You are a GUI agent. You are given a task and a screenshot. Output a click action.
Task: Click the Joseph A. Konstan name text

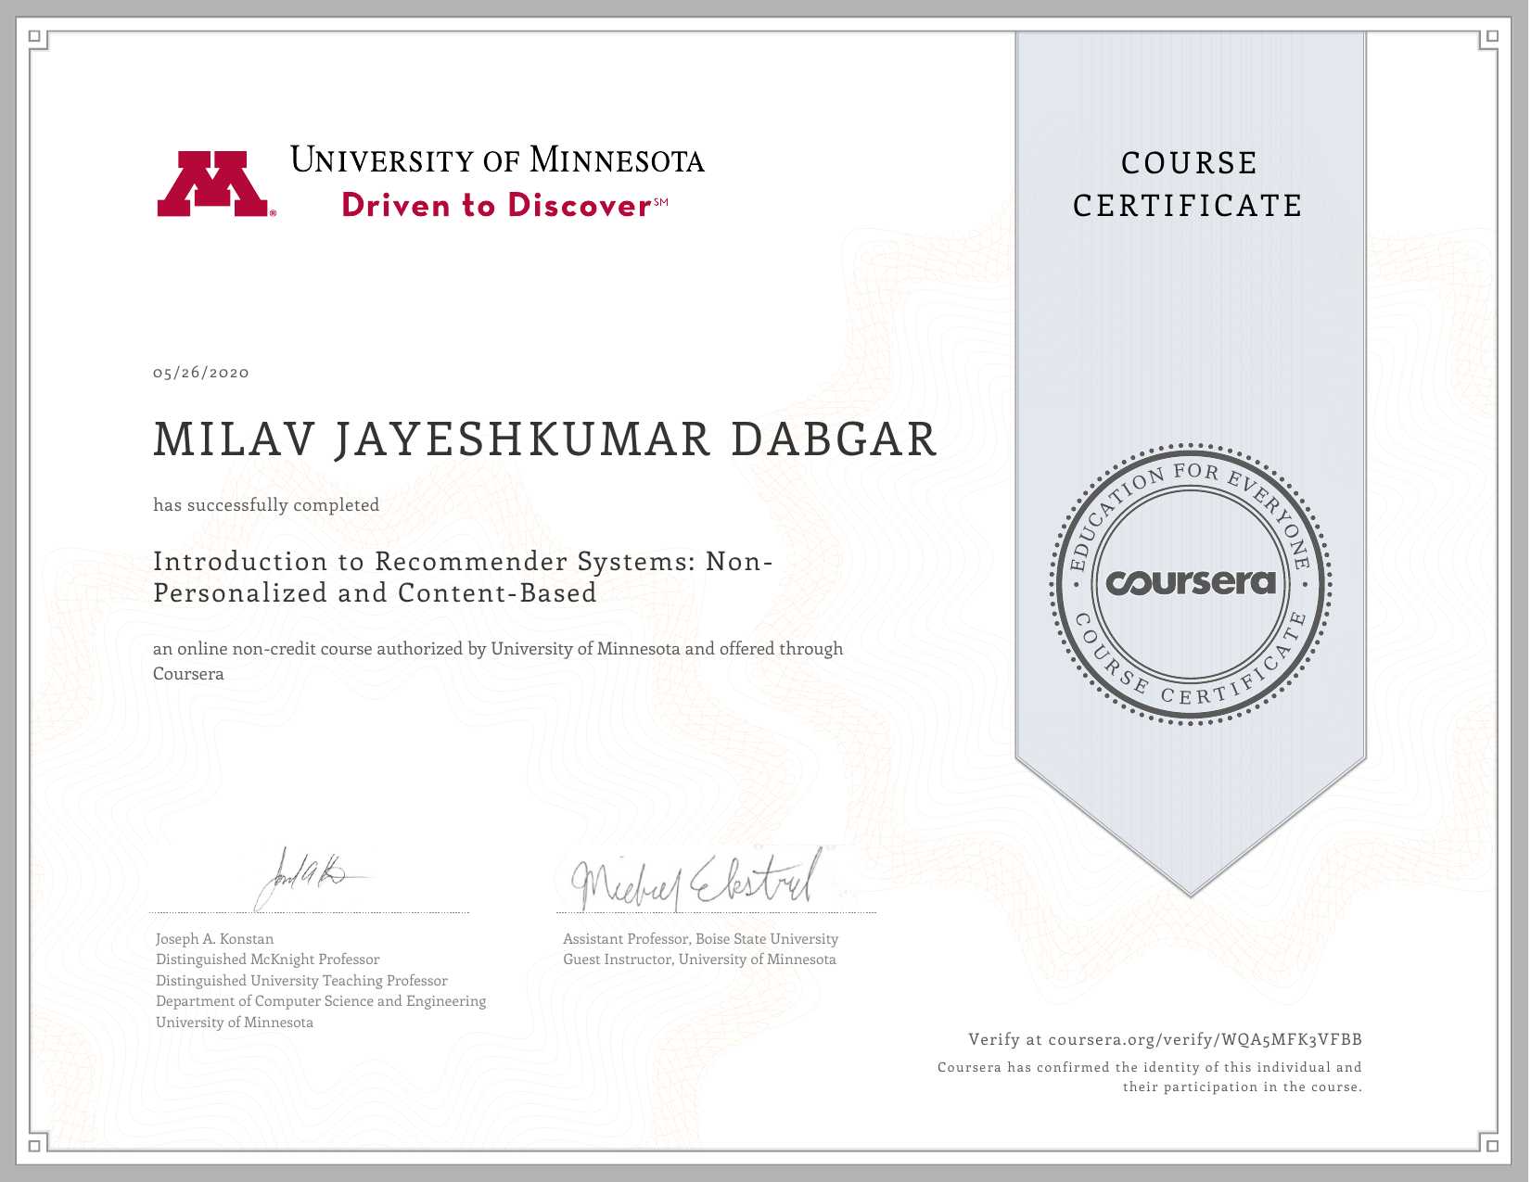click(215, 938)
